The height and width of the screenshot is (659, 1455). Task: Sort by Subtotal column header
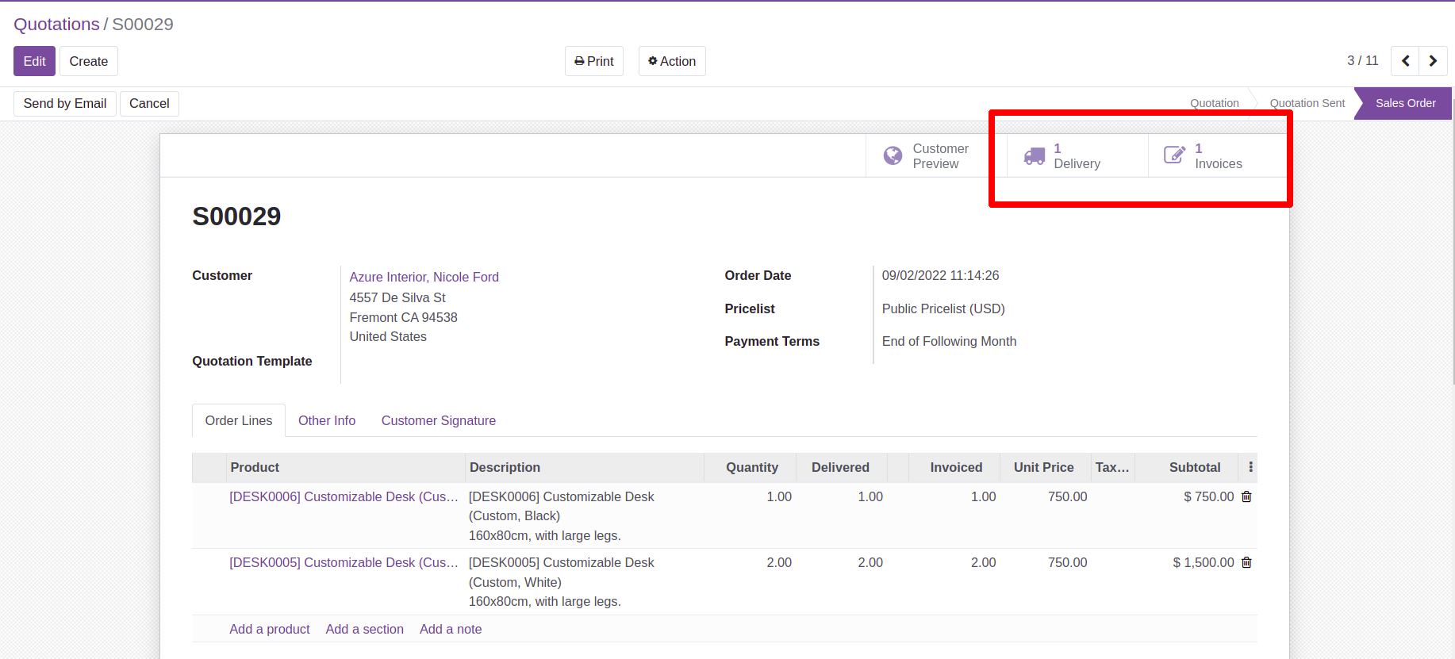[1187, 467]
